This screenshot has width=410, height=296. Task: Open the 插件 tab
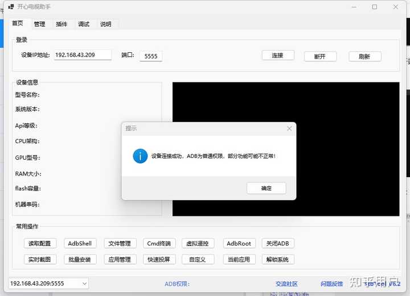click(61, 24)
